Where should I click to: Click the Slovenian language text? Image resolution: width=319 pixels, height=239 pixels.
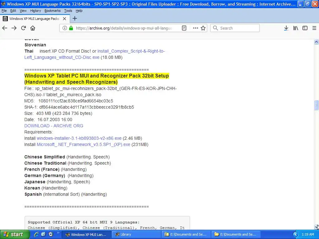point(35,45)
